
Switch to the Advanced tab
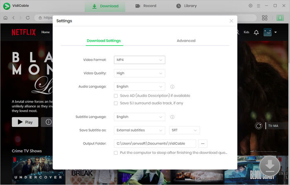click(x=186, y=41)
